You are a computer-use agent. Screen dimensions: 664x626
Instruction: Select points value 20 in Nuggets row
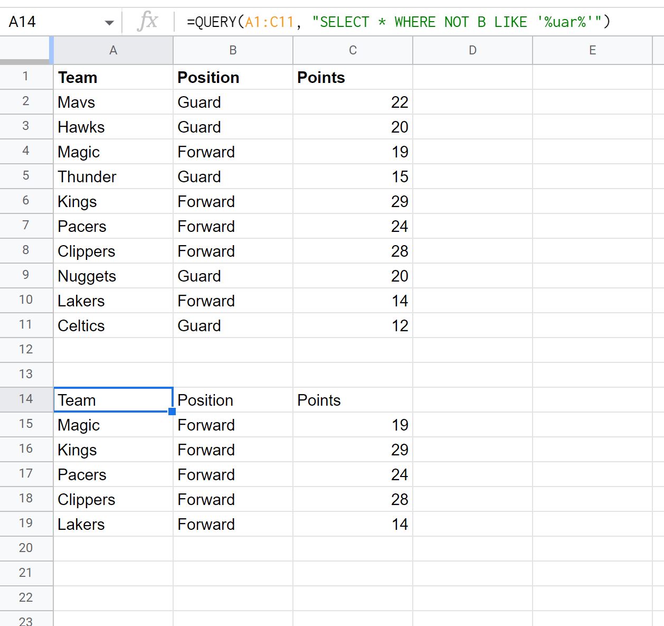tap(353, 276)
